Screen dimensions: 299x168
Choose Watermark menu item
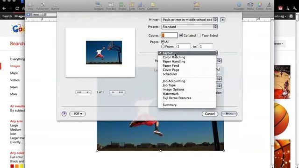click(187, 94)
